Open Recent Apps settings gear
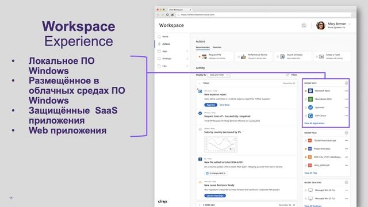Image resolution: width=368 pixels, height=207 pixels. [x=346, y=83]
